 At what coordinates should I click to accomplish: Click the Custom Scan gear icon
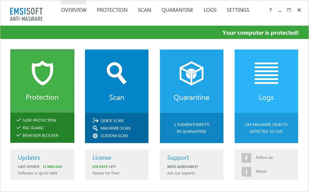[95, 136]
